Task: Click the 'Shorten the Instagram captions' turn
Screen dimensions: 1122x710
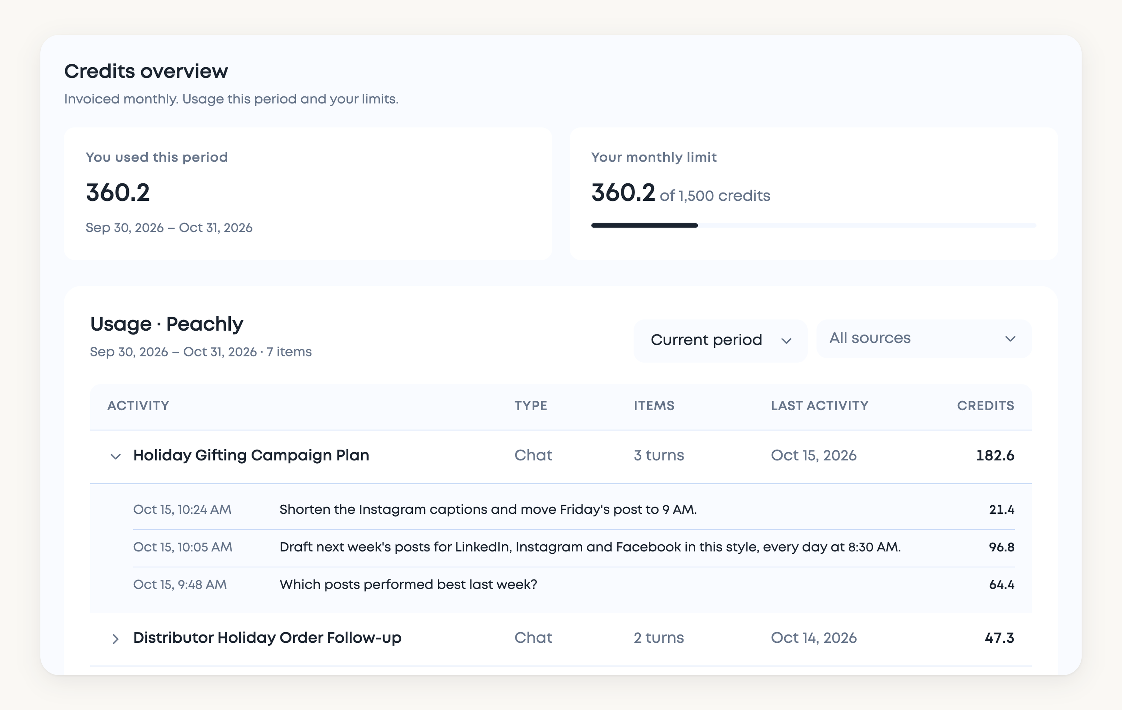Action: 488,510
